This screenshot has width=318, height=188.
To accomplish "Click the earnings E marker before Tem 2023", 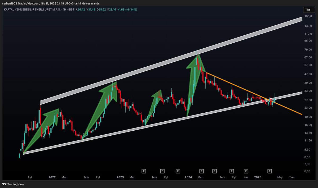I will pyautogui.click(x=144, y=171).
